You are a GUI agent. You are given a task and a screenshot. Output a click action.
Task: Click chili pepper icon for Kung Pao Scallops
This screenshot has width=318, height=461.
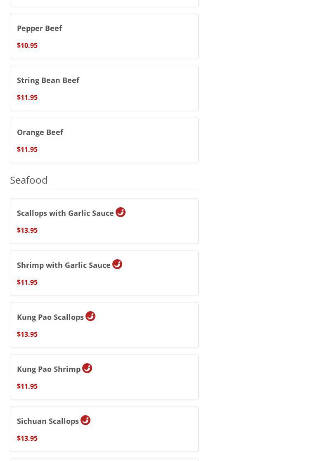pos(90,316)
